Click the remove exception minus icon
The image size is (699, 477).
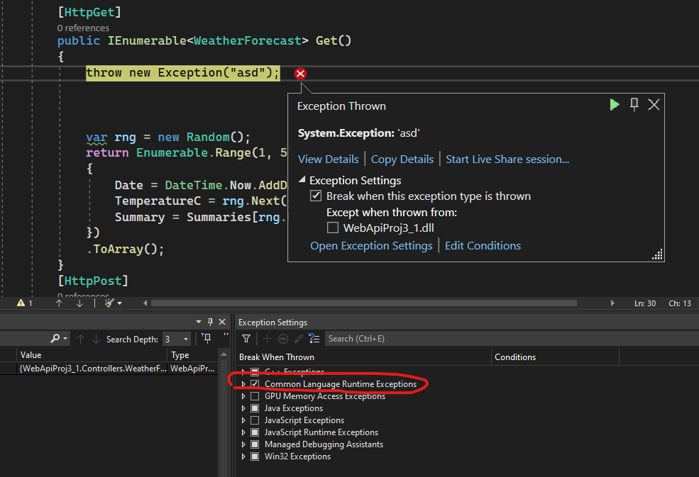tap(282, 339)
